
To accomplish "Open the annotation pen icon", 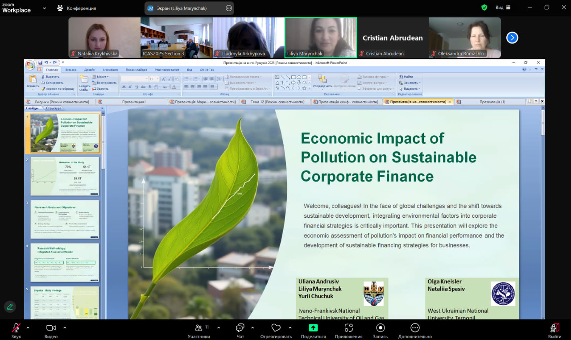I will tap(9, 307).
